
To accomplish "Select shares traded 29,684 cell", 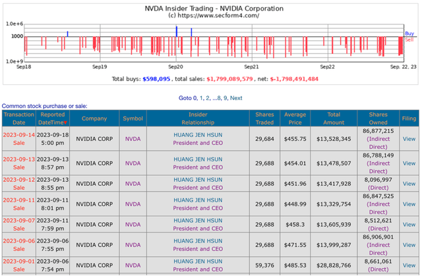I will point(264,139).
